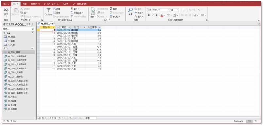Click the record number box 1 / 15
264x126 pixels.
54,118
